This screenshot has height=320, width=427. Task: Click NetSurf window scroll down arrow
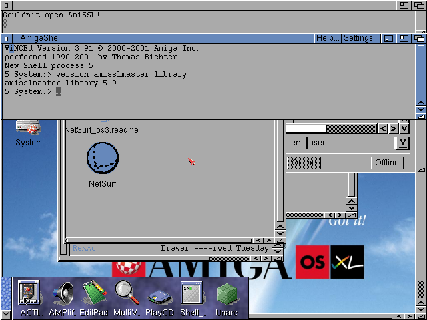click(280, 233)
